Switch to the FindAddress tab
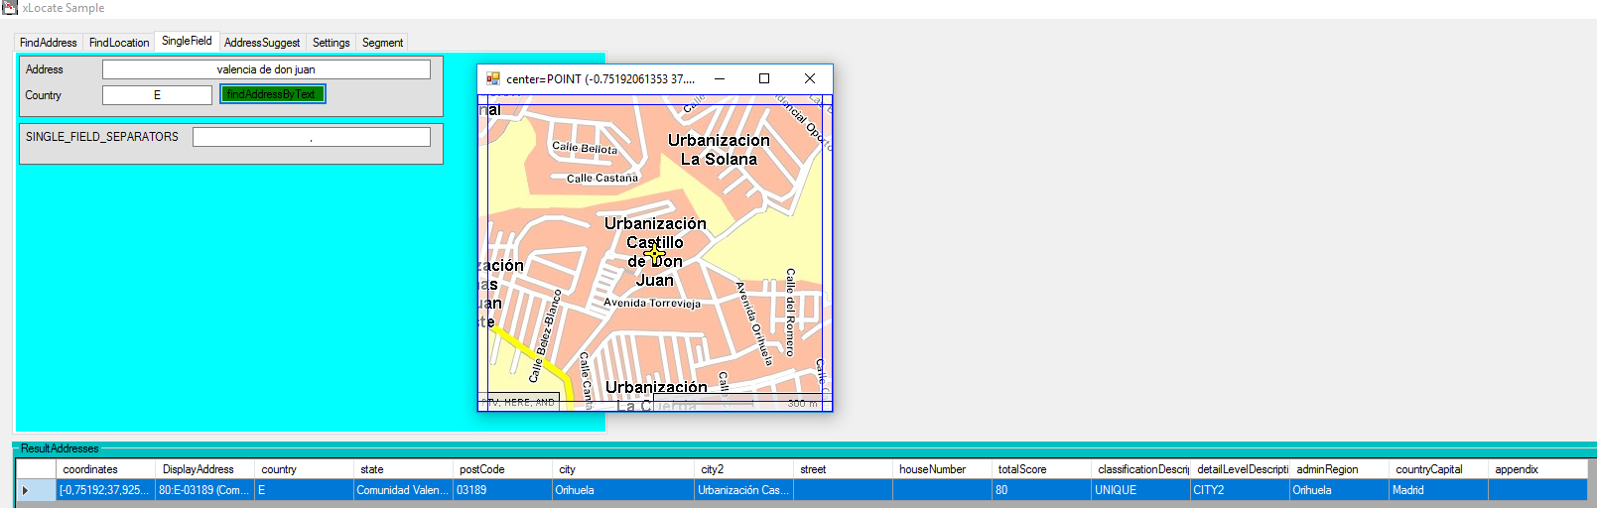 pos(48,43)
